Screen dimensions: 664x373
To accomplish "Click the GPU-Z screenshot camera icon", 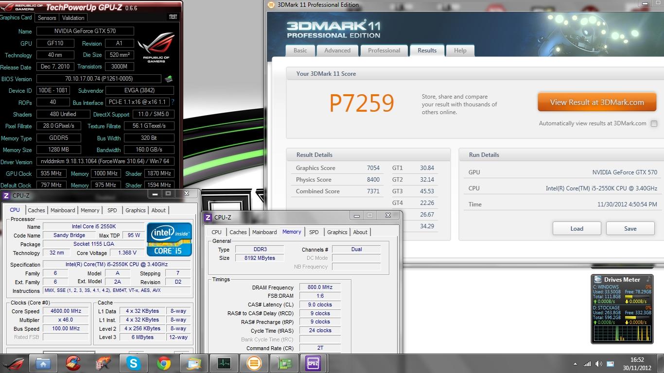I will 173,17.
